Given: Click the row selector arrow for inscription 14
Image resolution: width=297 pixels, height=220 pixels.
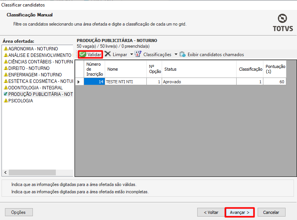Looking at the screenshot, I should (x=79, y=82).
